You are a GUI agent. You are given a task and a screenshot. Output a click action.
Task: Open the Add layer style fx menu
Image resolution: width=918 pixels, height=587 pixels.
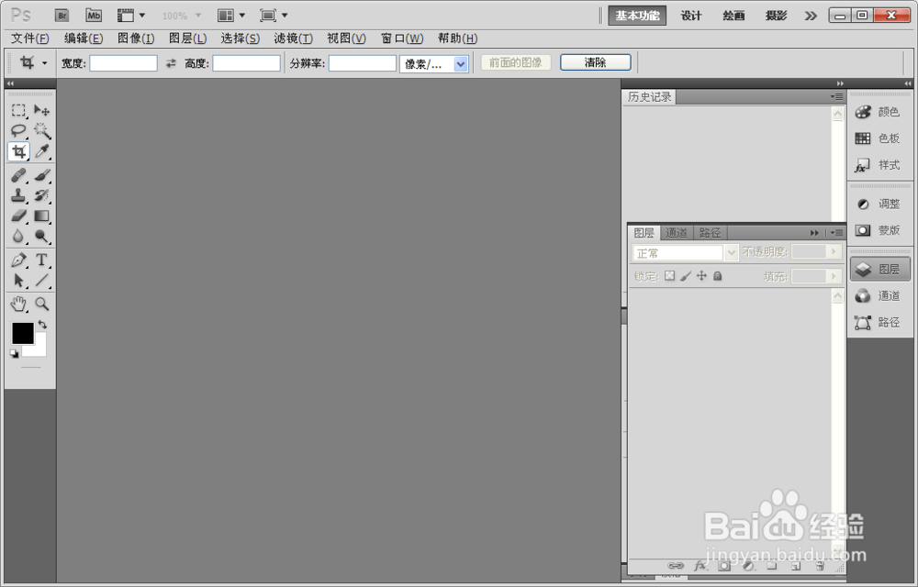click(701, 566)
